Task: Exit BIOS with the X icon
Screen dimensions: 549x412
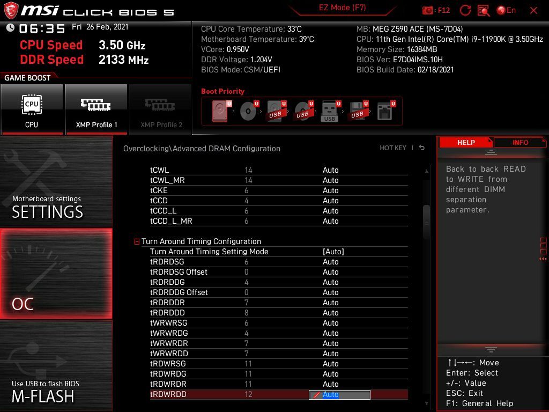Action: [533, 11]
